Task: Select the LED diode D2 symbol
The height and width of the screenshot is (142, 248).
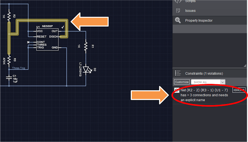Action: click(87, 69)
